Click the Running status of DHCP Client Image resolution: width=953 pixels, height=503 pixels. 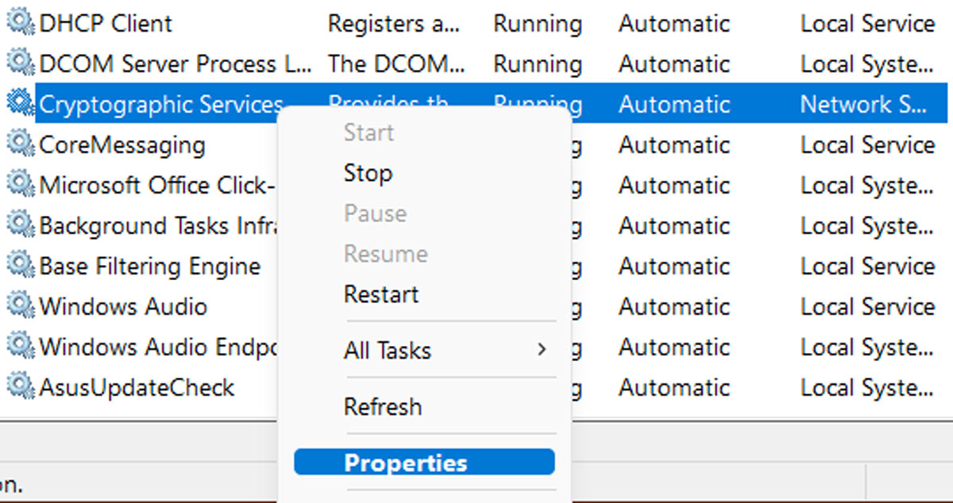pyautogui.click(x=537, y=23)
